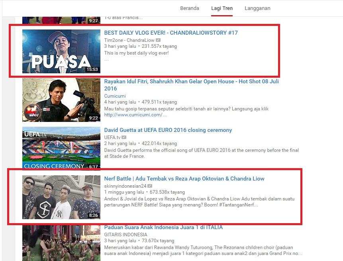
Task: Switch to the Beranda tab
Action: point(190,8)
